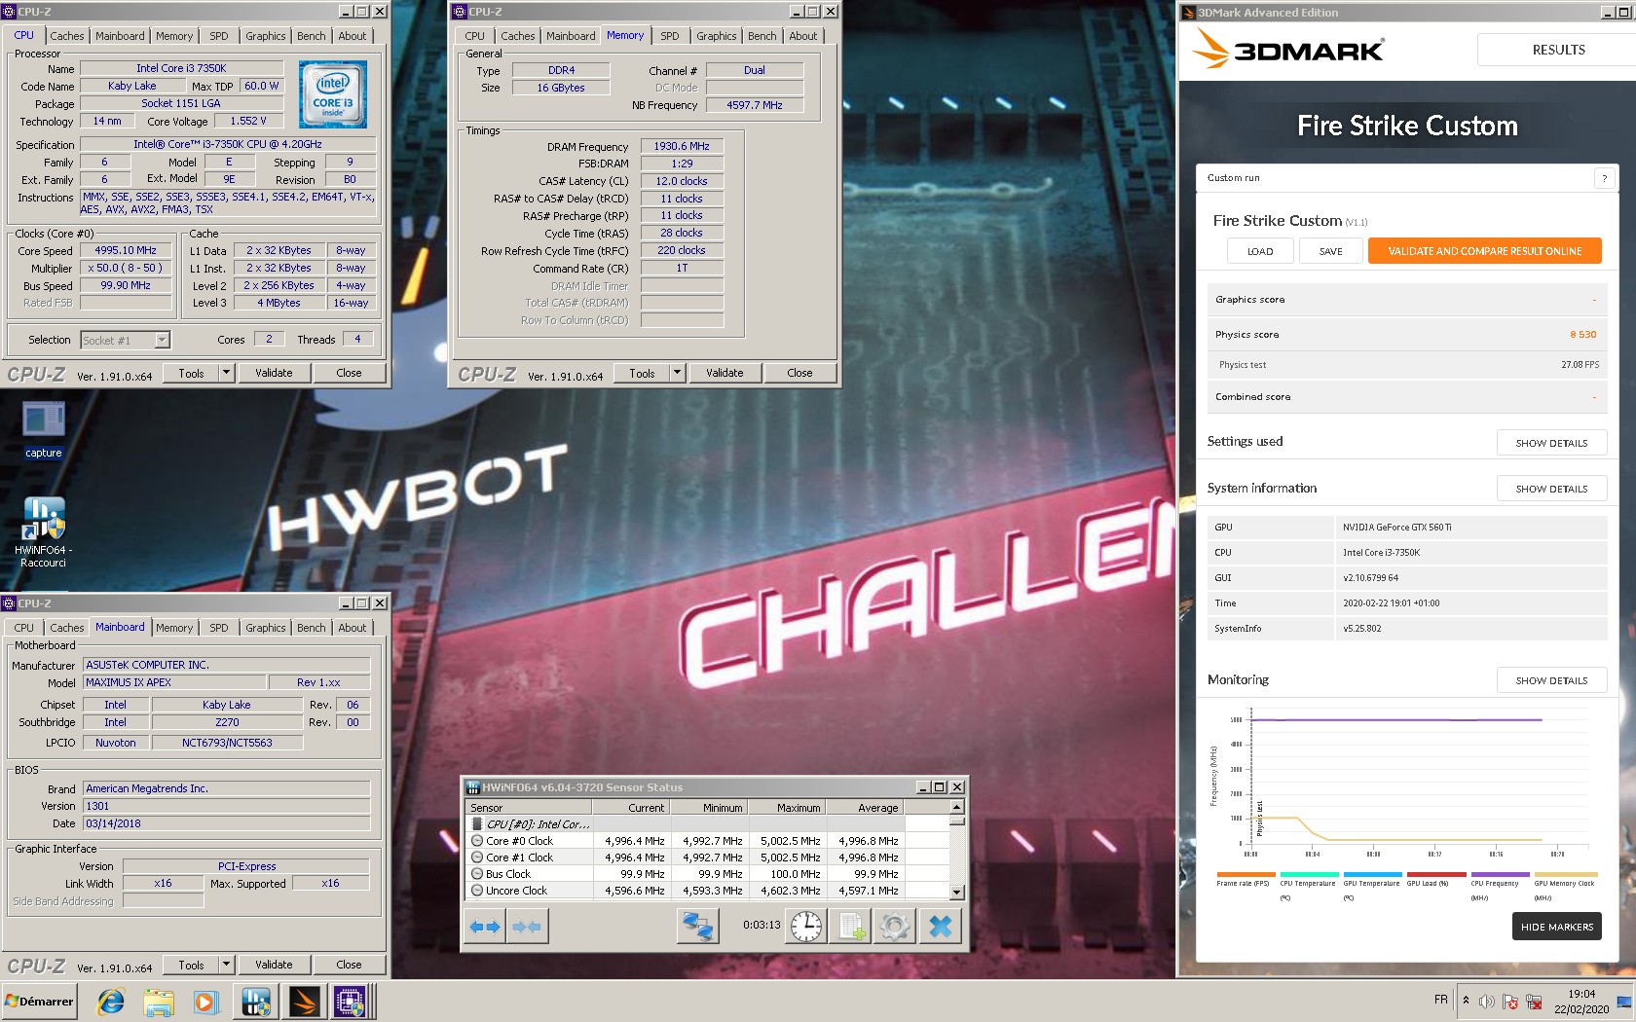1636x1022 pixels.
Task: Click Intel Core i3 logo in CPU-Z
Action: (x=333, y=94)
